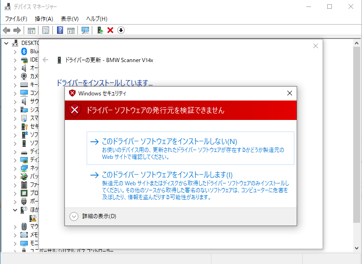362x264 pixels.
Task: Select the disk drive icon in device tree
Action: click(24, 152)
